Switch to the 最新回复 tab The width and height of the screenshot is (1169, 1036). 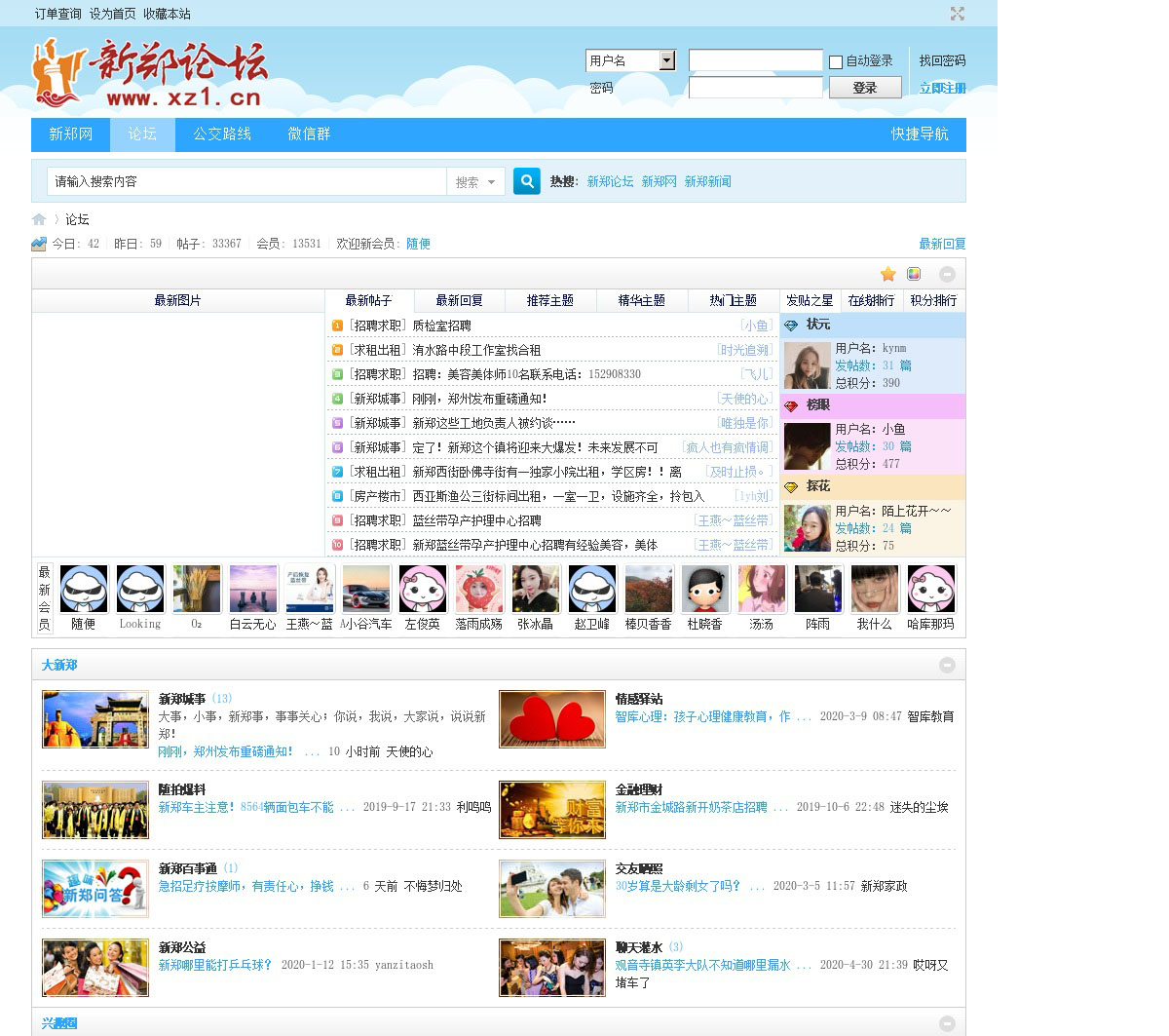[459, 300]
